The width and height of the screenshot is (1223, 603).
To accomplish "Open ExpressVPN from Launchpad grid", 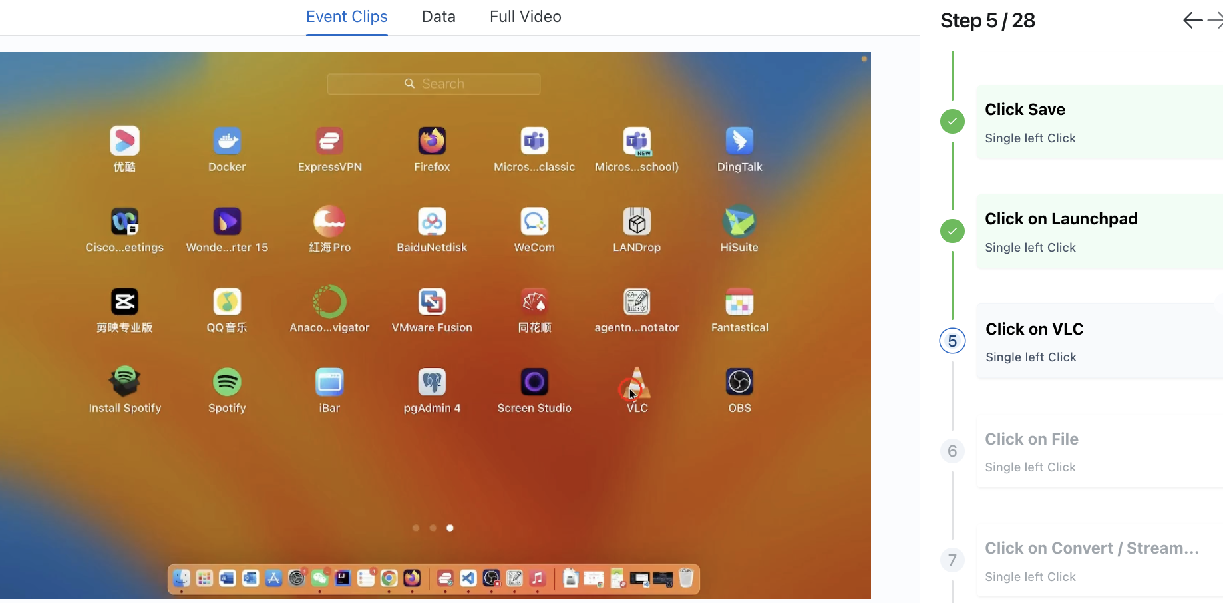I will click(x=329, y=140).
